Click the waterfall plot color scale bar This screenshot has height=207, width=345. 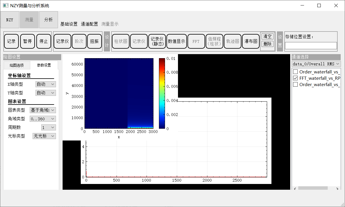click(162, 93)
